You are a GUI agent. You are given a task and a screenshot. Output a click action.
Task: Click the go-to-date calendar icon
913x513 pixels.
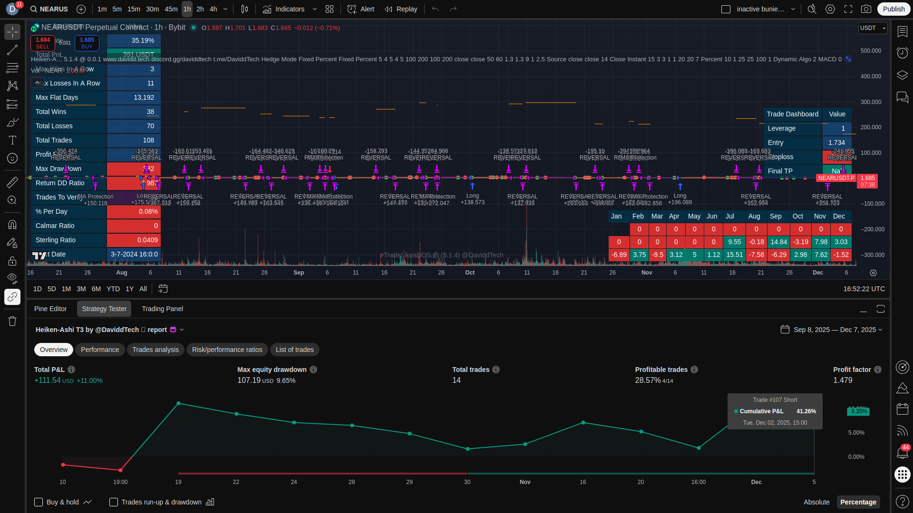(x=163, y=289)
